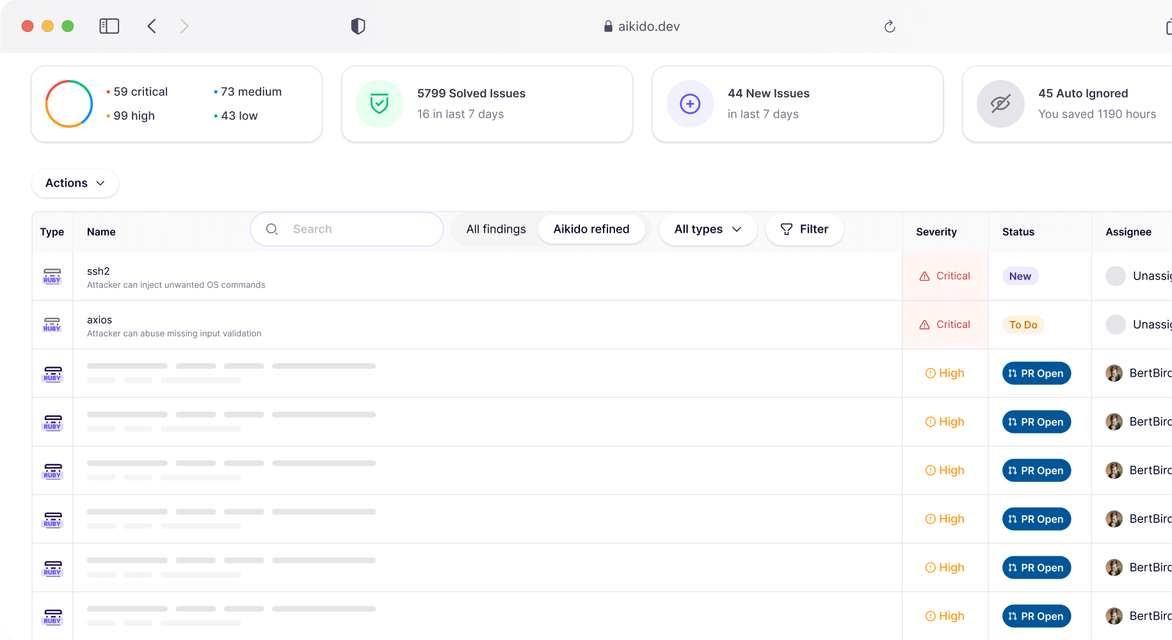Click the New Issues plus icon
Screen dimensions: 1172x640
(690, 104)
